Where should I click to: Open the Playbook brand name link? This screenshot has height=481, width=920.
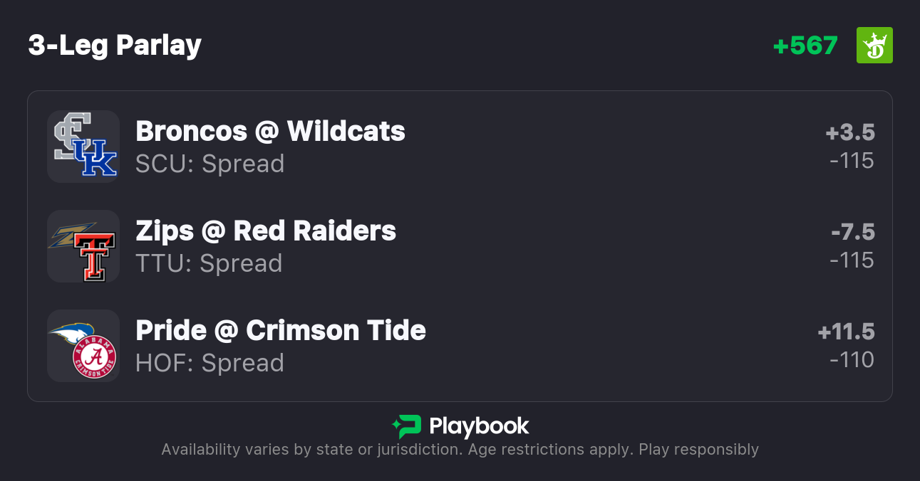pyautogui.click(x=479, y=427)
